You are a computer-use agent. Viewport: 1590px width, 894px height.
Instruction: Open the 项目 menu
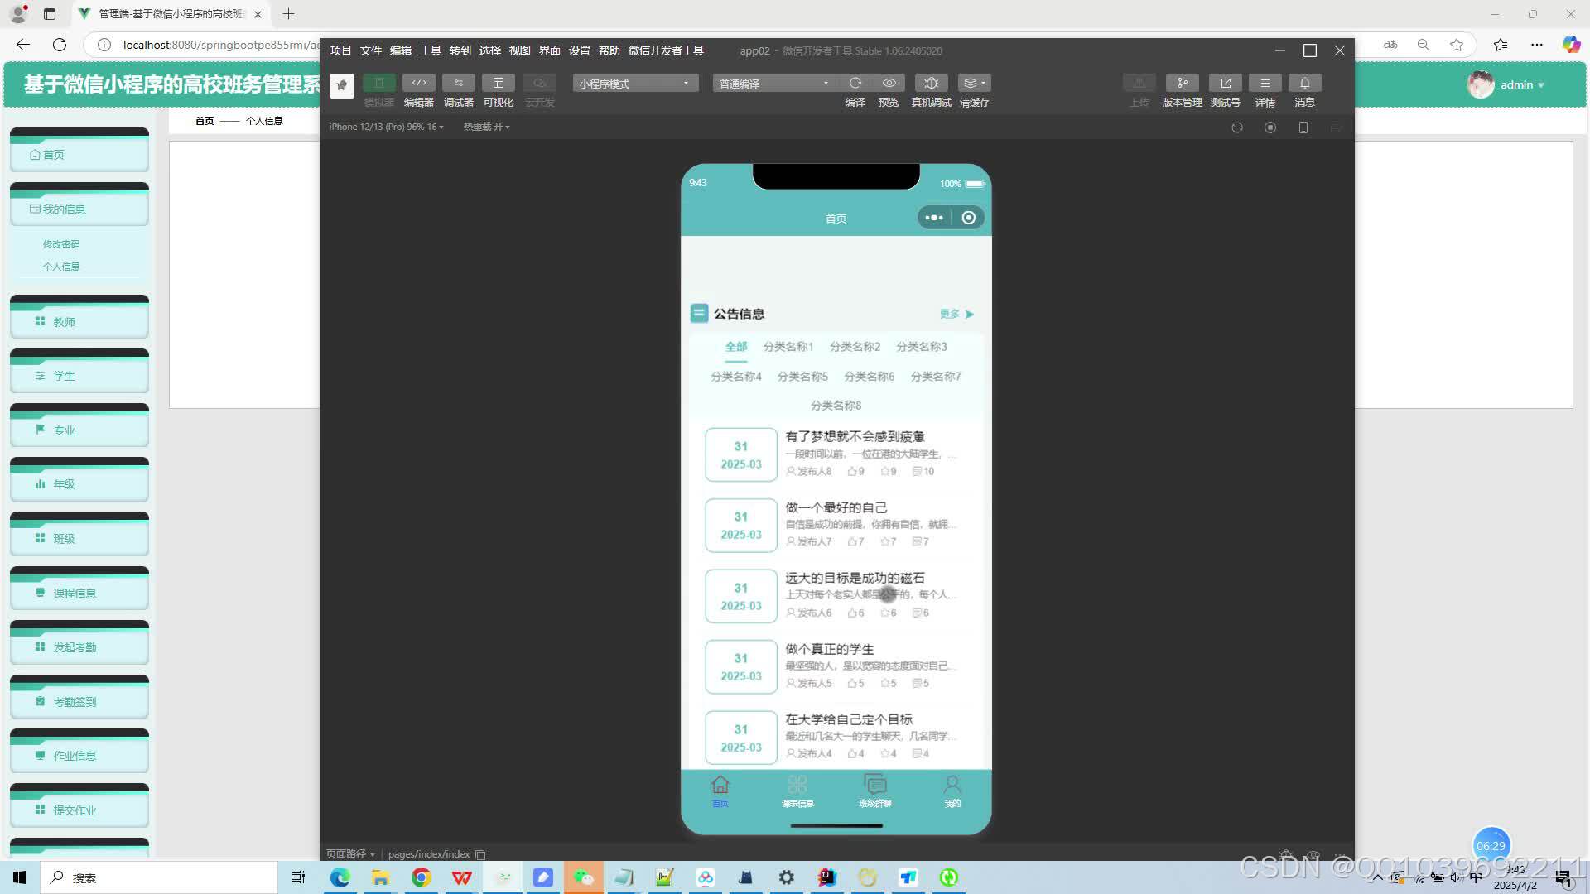[340, 50]
